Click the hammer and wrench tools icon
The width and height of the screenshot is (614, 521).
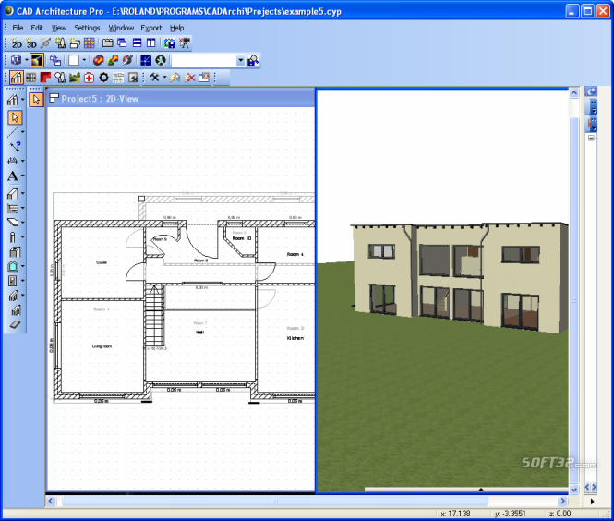(154, 78)
